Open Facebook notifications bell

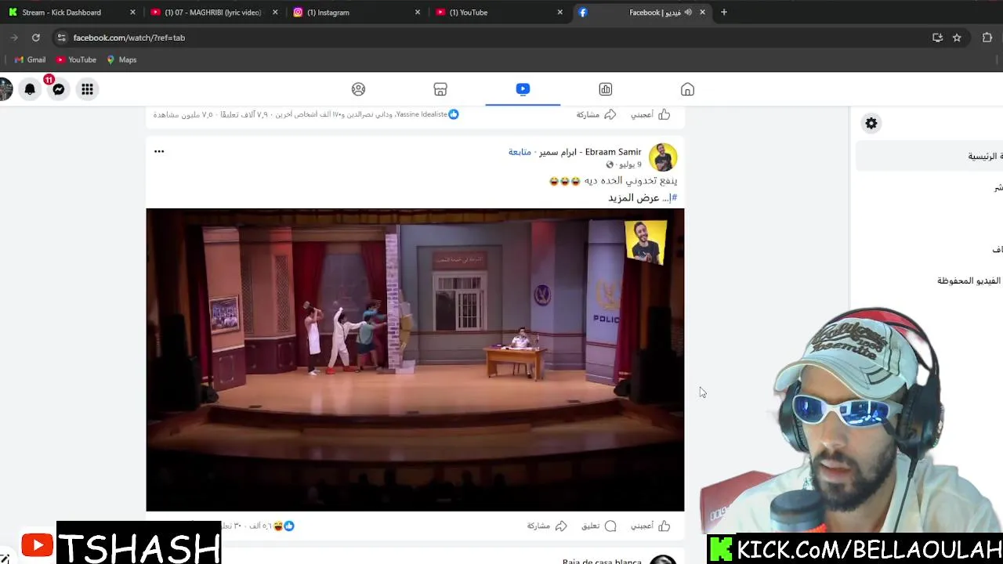click(x=30, y=89)
